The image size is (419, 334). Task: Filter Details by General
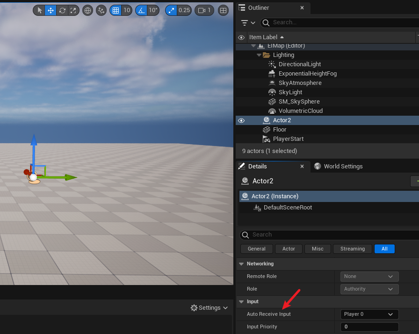click(x=257, y=249)
